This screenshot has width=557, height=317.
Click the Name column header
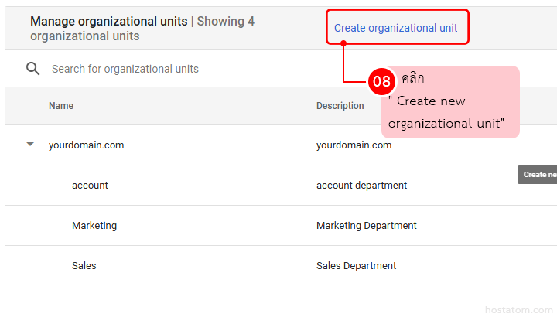(x=61, y=106)
